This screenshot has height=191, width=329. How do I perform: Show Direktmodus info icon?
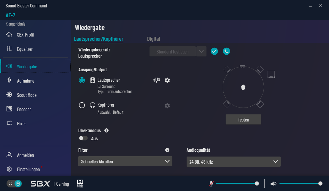tap(107, 130)
